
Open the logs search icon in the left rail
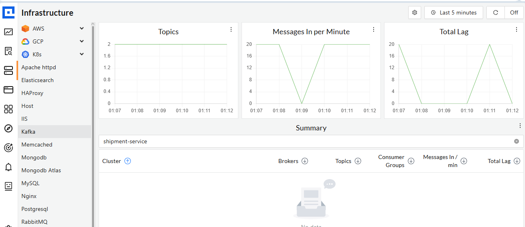pos(8,51)
